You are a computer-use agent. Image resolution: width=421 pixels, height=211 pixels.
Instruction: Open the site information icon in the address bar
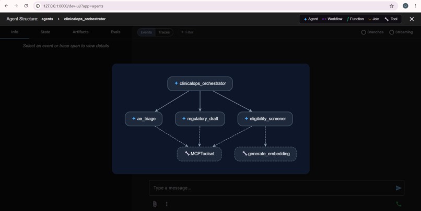pos(38,6)
